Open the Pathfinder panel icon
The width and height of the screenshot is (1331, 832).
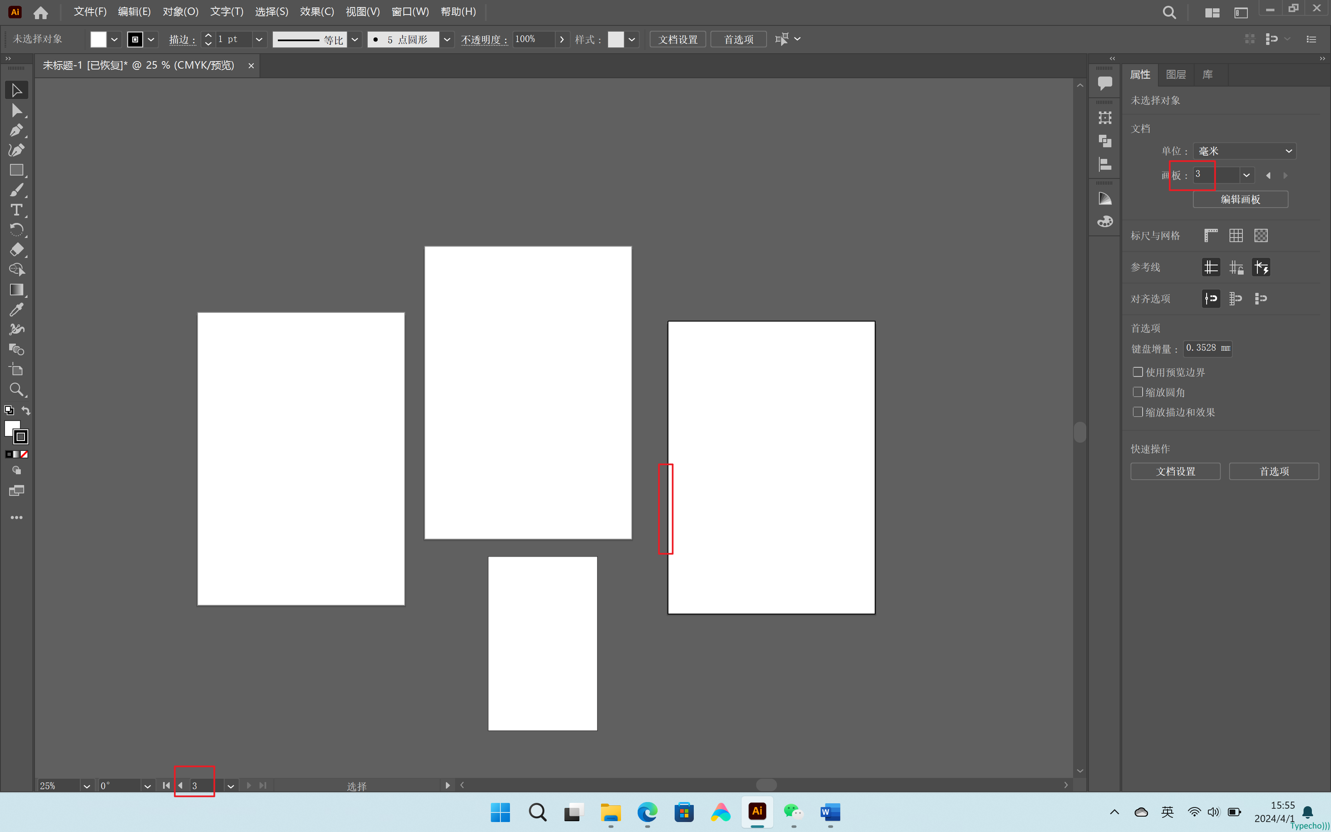1105,141
